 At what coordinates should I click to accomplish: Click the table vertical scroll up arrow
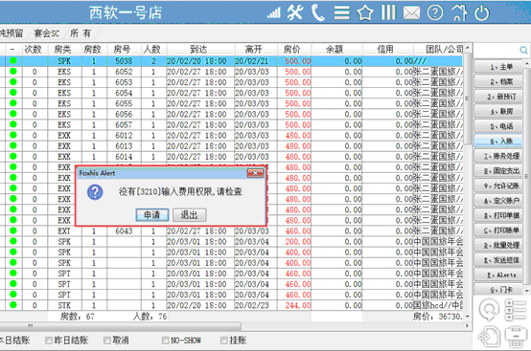pos(468,48)
